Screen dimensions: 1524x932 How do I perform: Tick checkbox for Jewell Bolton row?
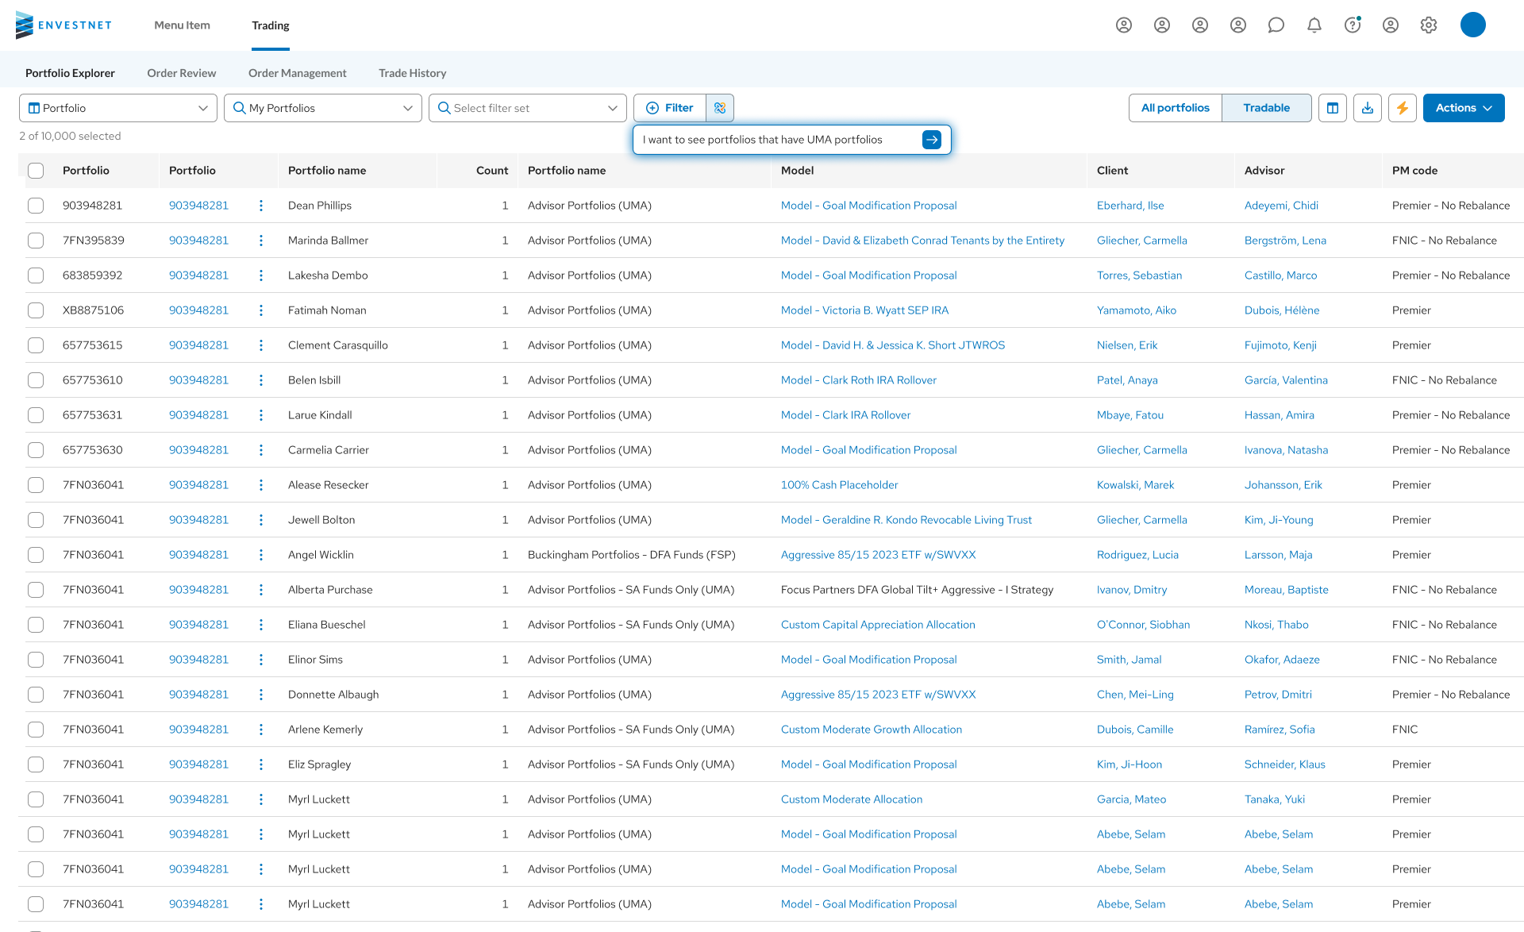point(36,520)
